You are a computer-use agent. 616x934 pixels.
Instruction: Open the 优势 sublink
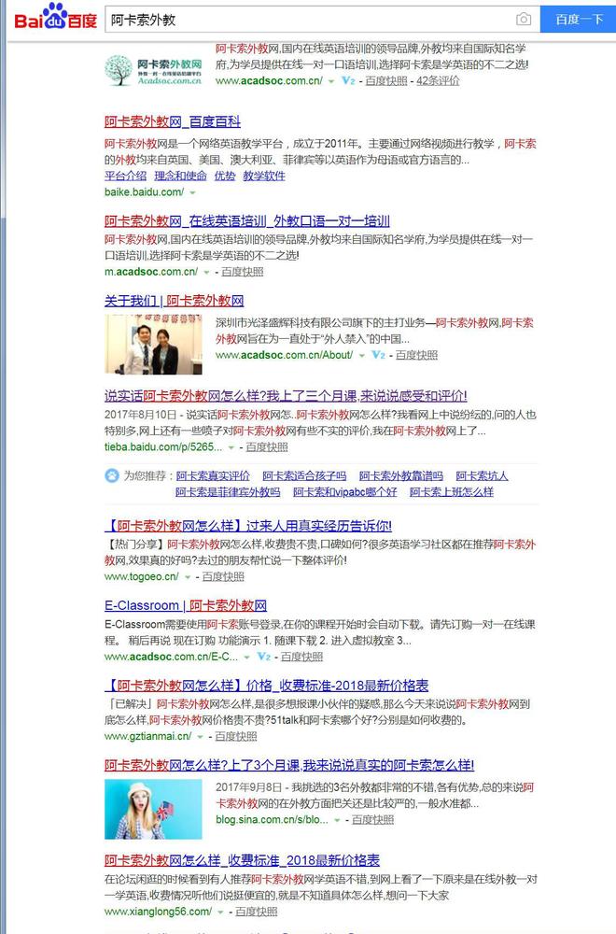point(225,176)
